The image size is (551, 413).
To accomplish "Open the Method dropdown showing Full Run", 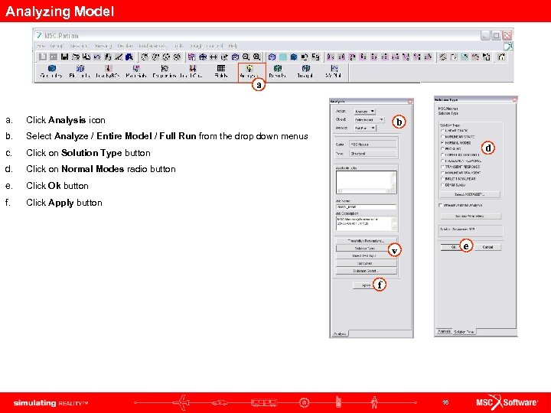I will [x=365, y=128].
